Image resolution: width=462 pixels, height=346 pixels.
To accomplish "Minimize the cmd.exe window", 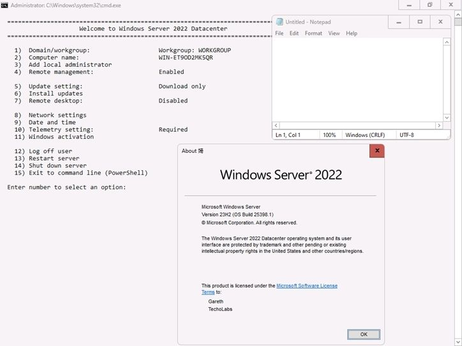I will (409, 5).
